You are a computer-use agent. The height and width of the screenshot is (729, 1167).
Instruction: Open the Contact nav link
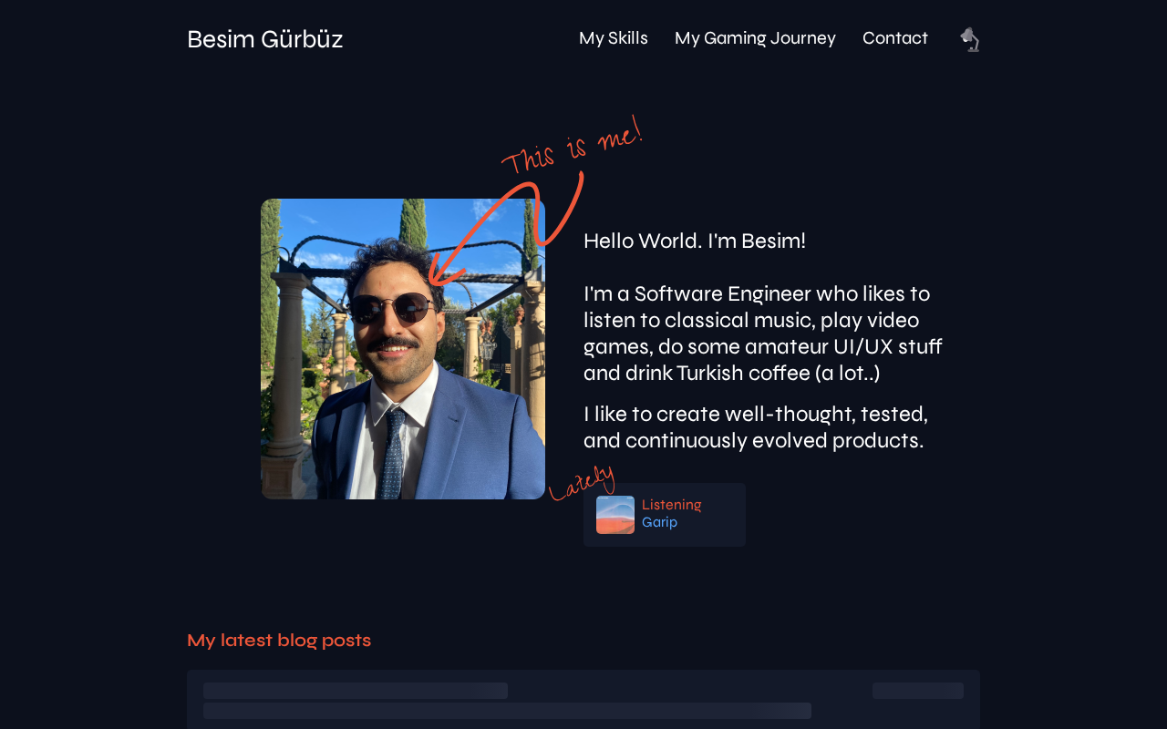pyautogui.click(x=895, y=38)
